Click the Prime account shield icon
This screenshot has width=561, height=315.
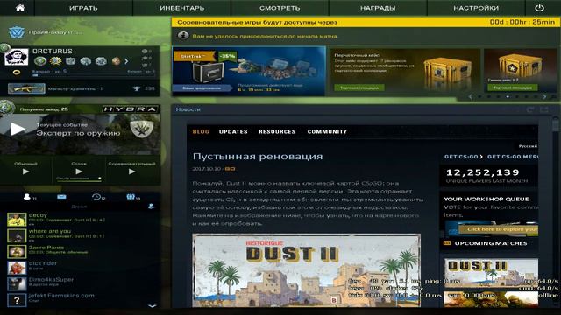16,32
